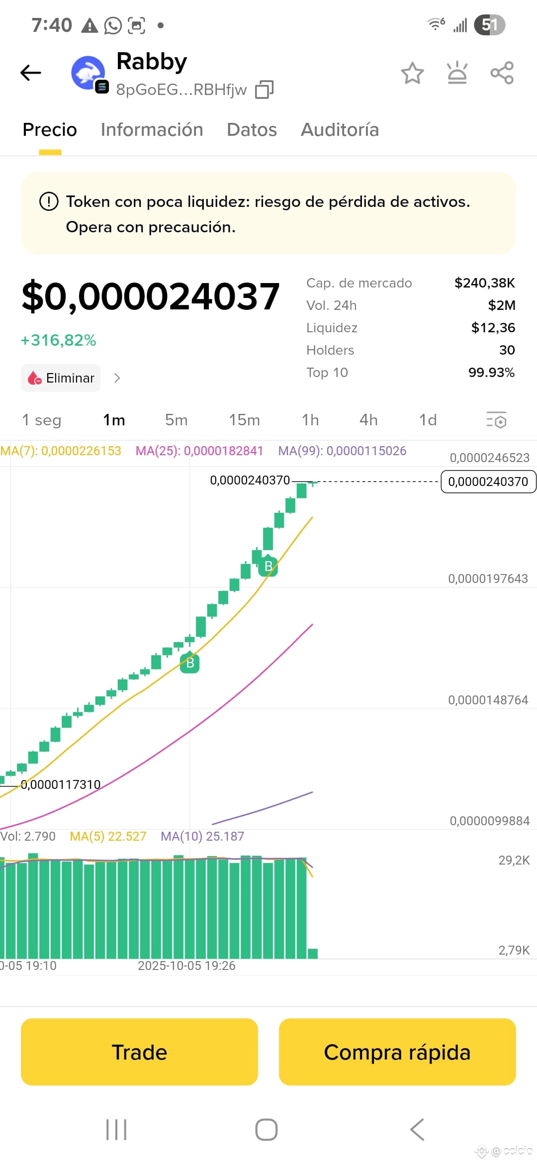Tap the yellow Trade button
The height and width of the screenshot is (1164, 537).
(x=139, y=1052)
